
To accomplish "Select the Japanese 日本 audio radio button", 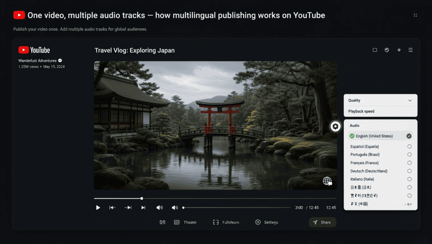I will [x=409, y=187].
